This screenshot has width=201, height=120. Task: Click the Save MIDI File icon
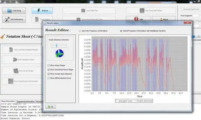tap(83, 11)
